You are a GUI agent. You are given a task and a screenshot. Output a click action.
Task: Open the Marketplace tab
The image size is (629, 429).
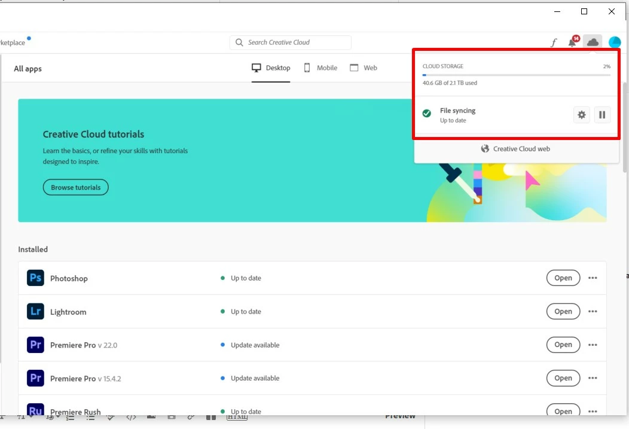click(x=13, y=42)
